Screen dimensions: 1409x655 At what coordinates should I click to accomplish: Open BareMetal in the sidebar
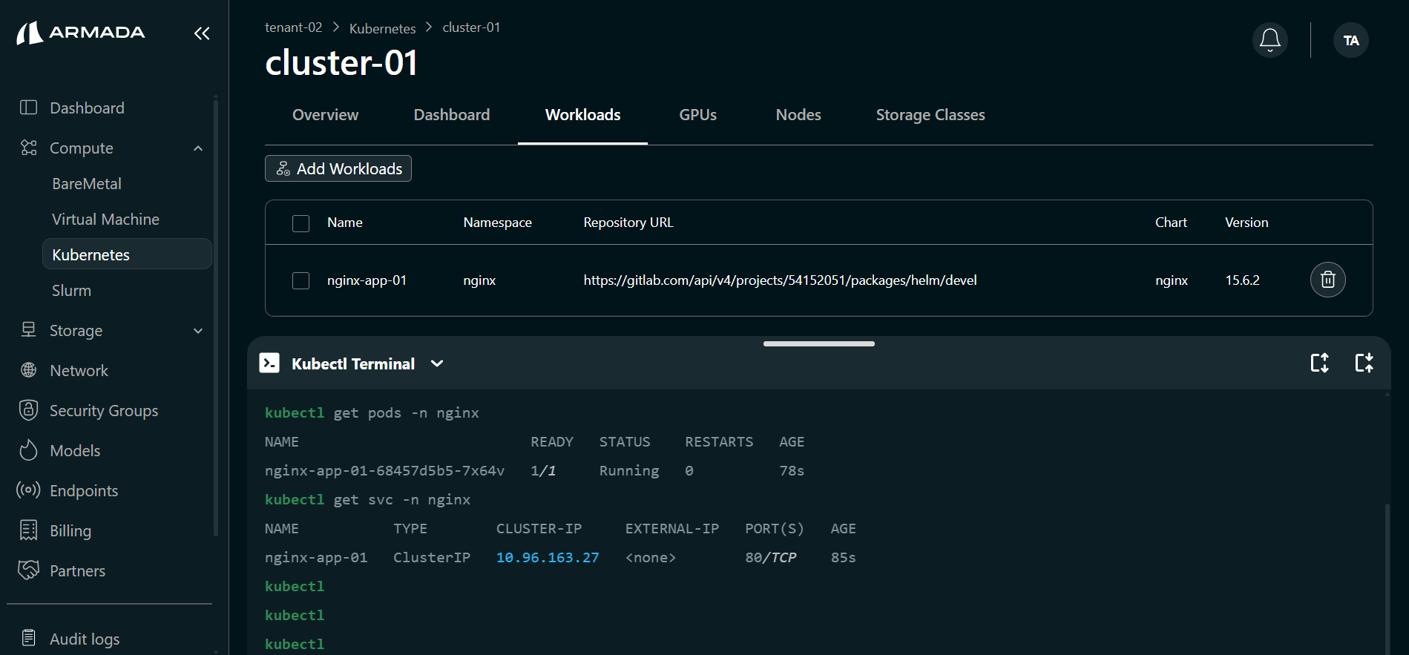(x=87, y=183)
